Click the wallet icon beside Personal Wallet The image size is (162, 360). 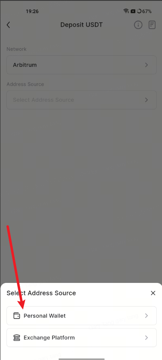pyautogui.click(x=17, y=316)
